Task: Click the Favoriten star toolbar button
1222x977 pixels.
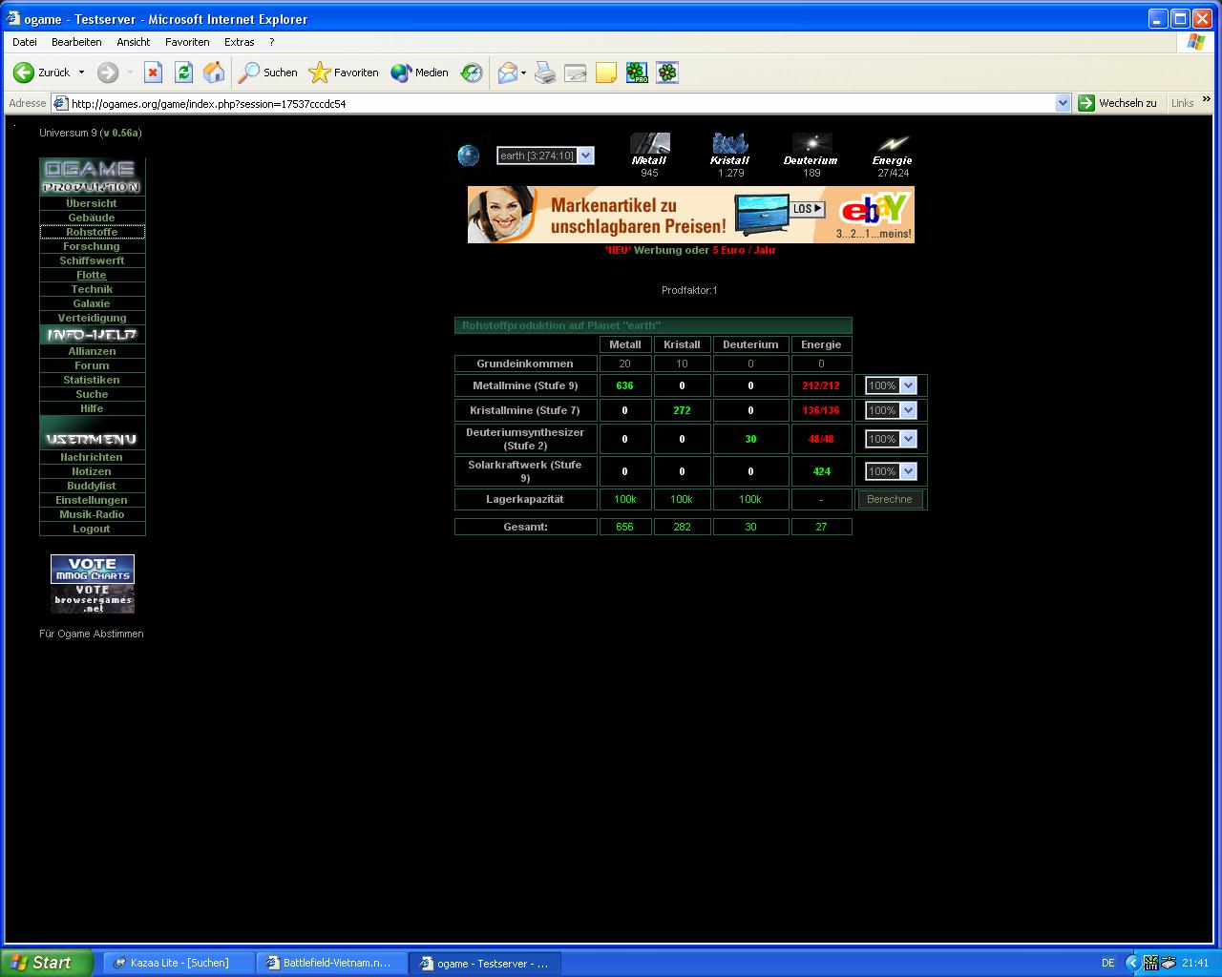Action: [x=344, y=73]
